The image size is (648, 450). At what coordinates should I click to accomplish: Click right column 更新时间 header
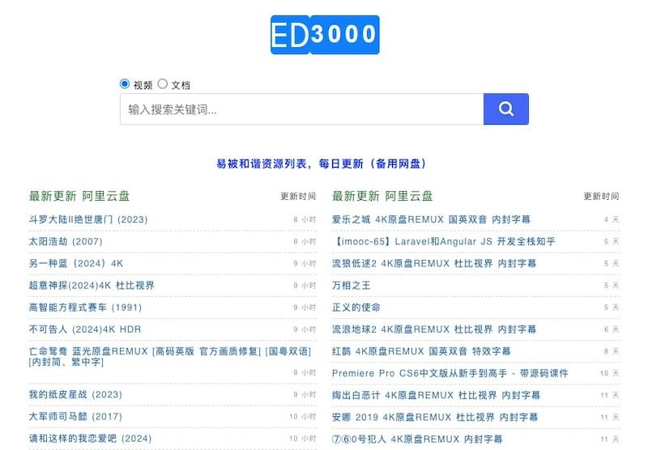pos(601,197)
